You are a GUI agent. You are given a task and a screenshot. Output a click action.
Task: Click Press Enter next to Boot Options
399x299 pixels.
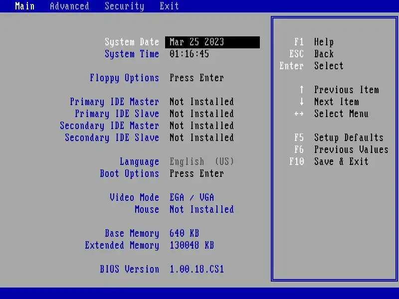pyautogui.click(x=197, y=173)
